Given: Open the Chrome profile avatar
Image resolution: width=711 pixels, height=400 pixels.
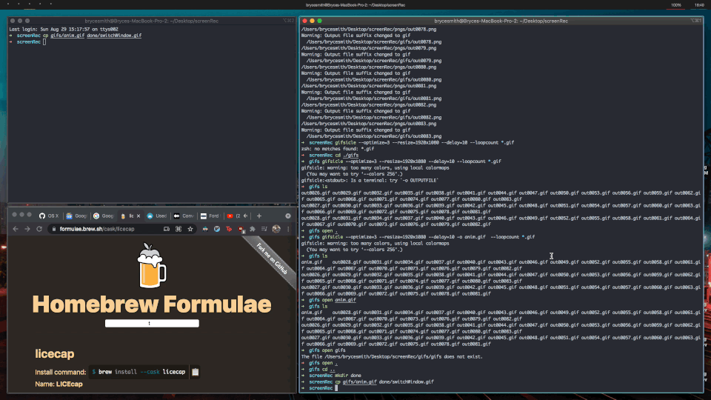Looking at the screenshot, I should pyautogui.click(x=276, y=229).
